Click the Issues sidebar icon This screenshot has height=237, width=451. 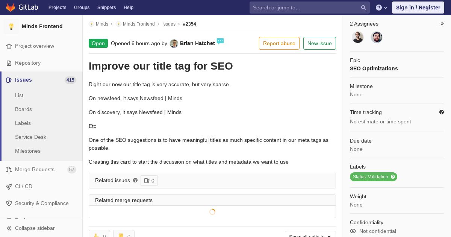pyautogui.click(x=9, y=80)
